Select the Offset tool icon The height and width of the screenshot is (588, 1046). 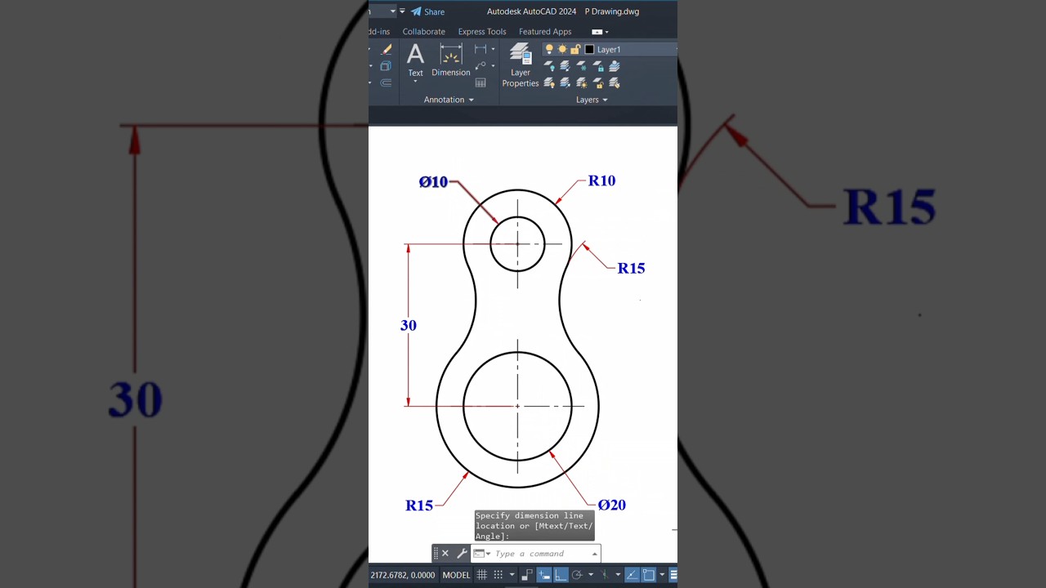pyautogui.click(x=386, y=82)
